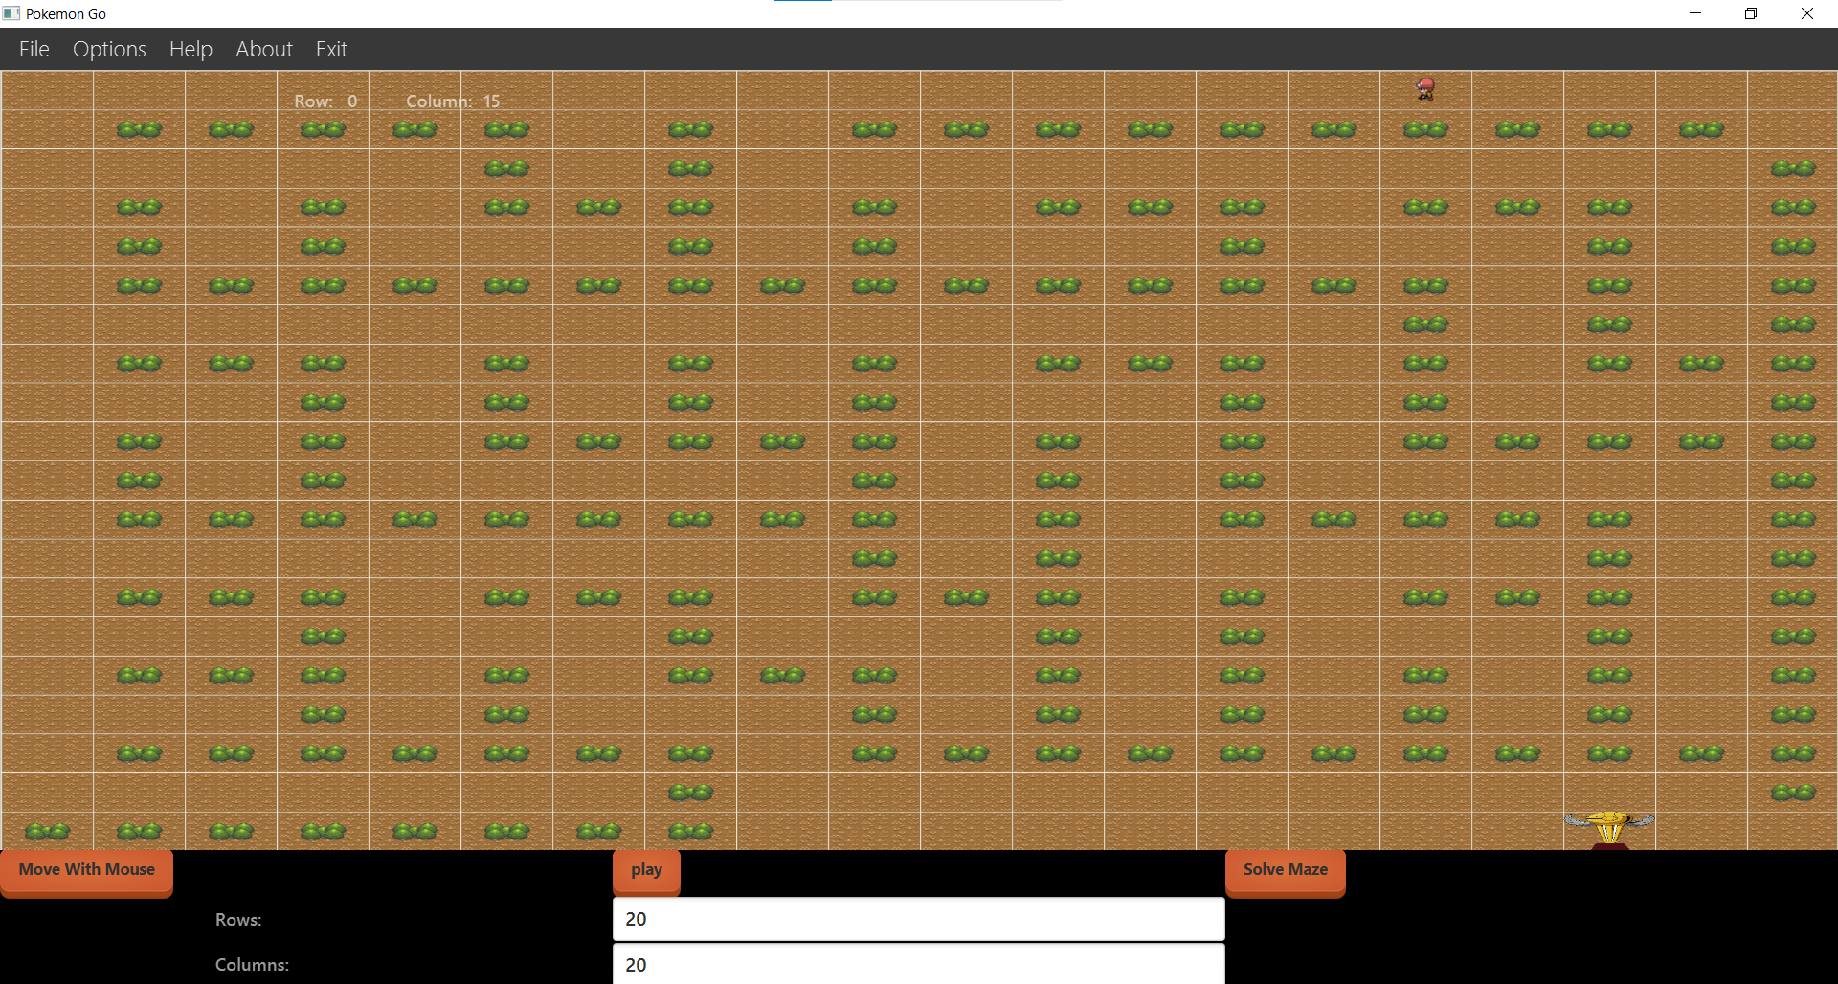The height and width of the screenshot is (984, 1838).
Task: Open the Help menu
Action: [x=190, y=49]
